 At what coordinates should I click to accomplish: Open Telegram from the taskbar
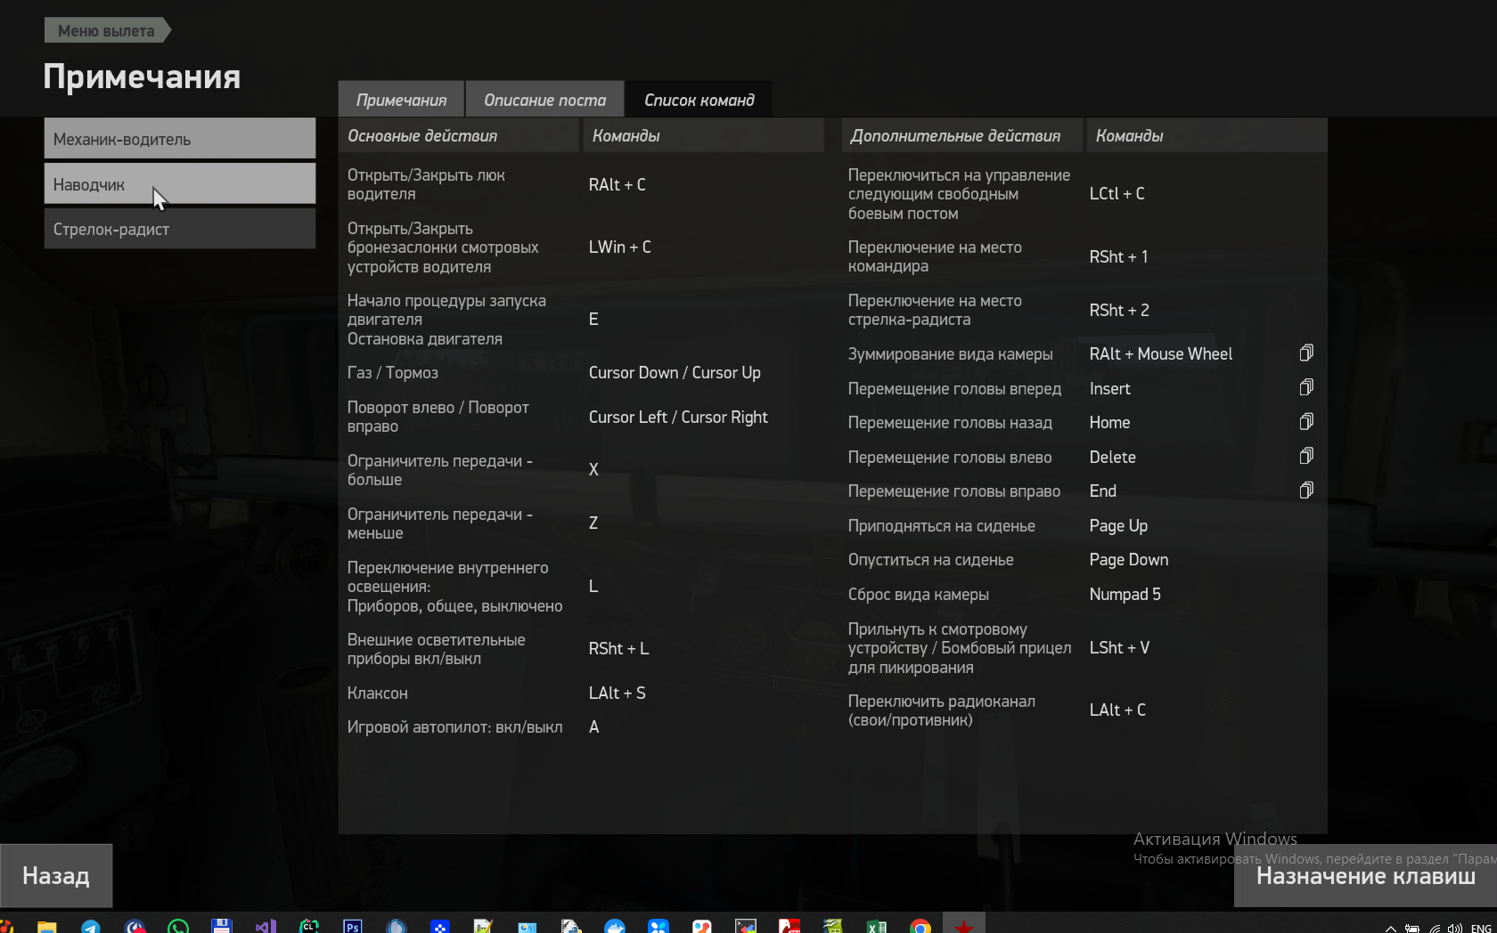coord(91,926)
